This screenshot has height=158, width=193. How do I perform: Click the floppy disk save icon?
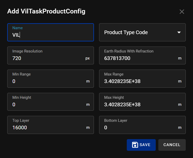tap(135, 145)
